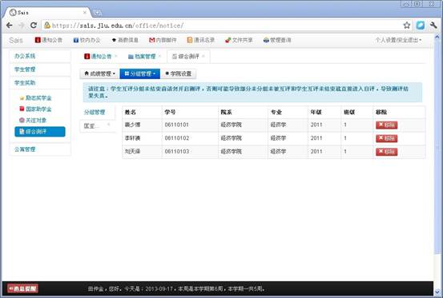Close the Sais browser tab
This screenshot has width=443, height=298.
(x=84, y=13)
